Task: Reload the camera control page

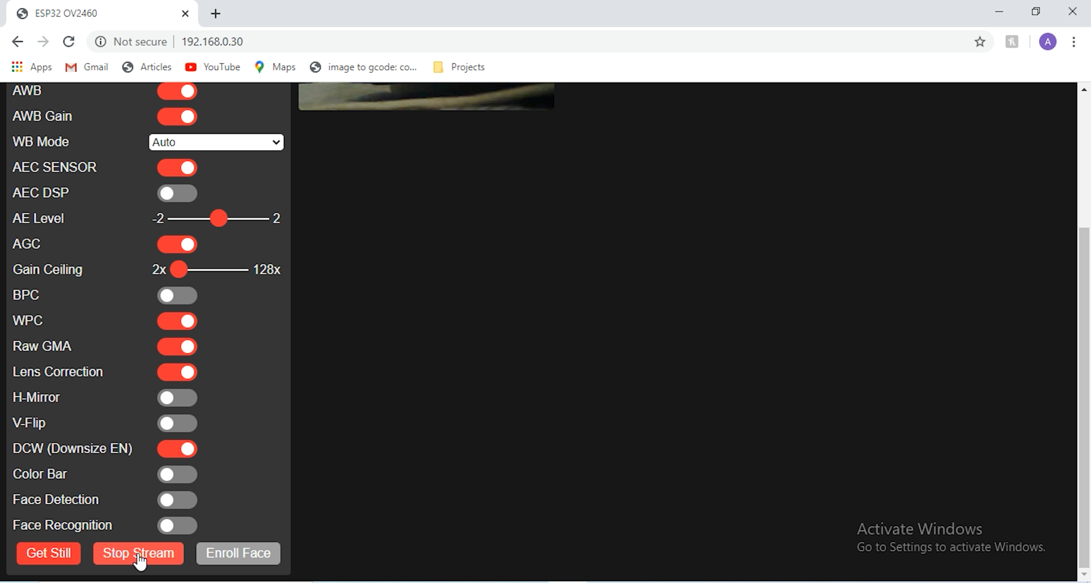Action: point(69,41)
